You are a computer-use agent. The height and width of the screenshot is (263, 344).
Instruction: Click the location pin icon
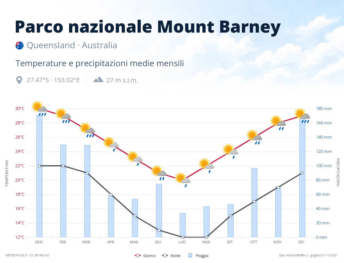tap(19, 80)
